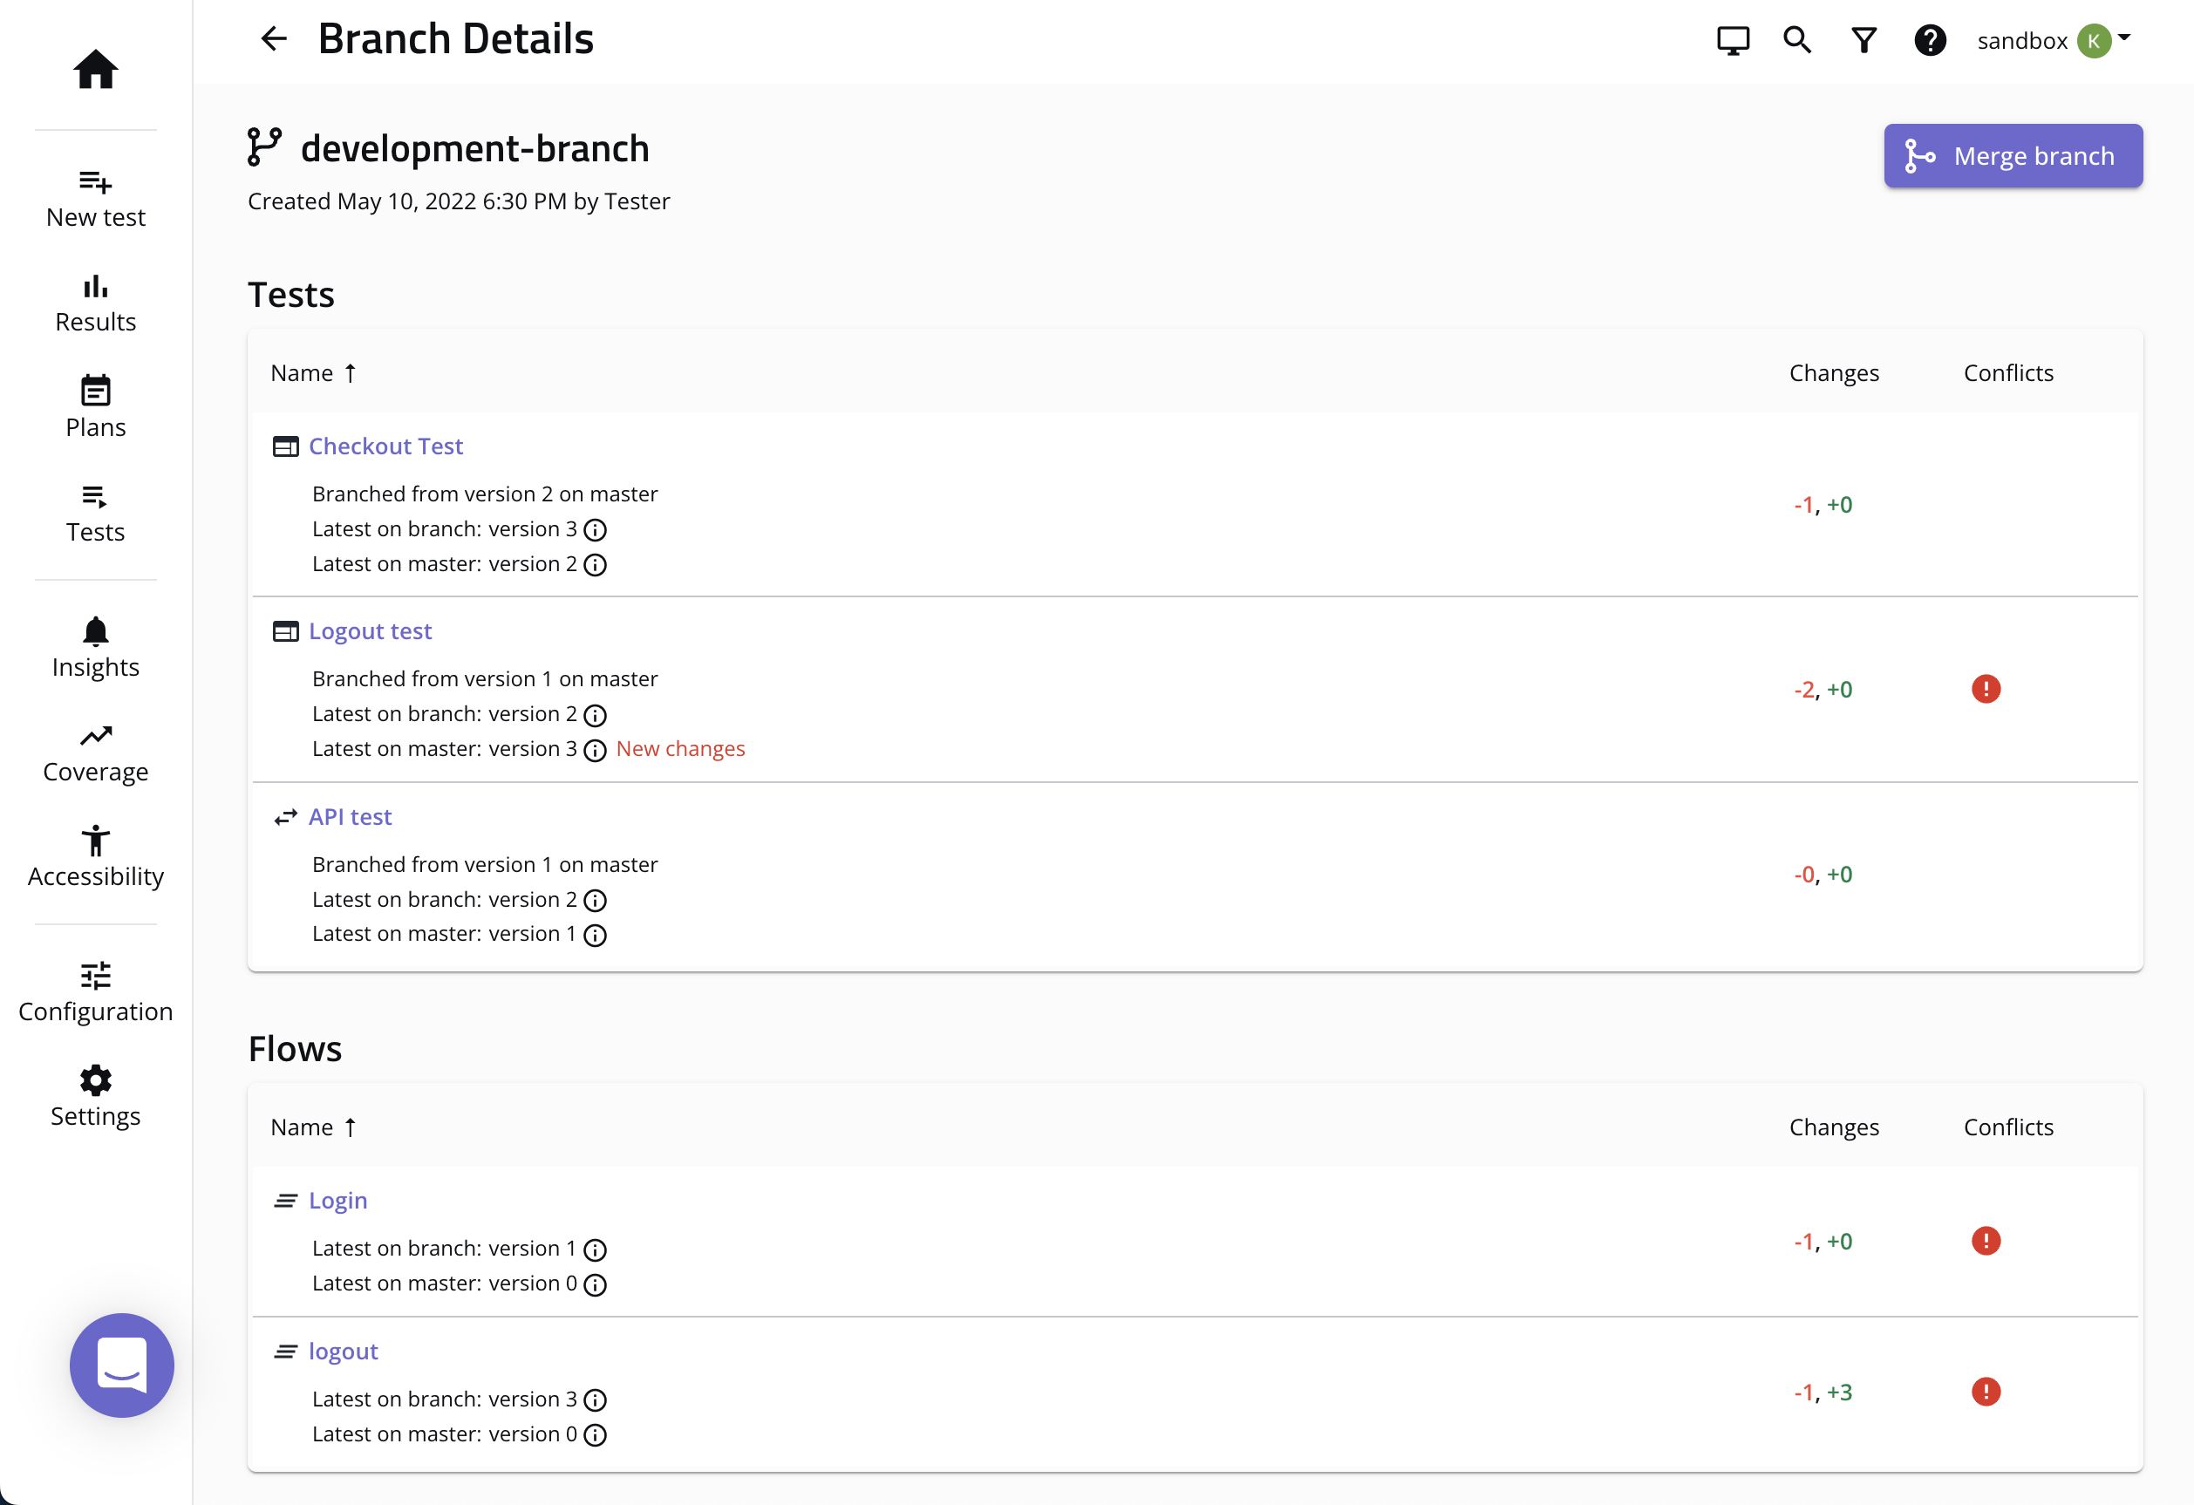Go to the home dashboard icon

tap(95, 69)
